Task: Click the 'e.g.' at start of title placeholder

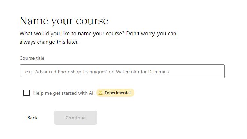Action: tap(29, 72)
